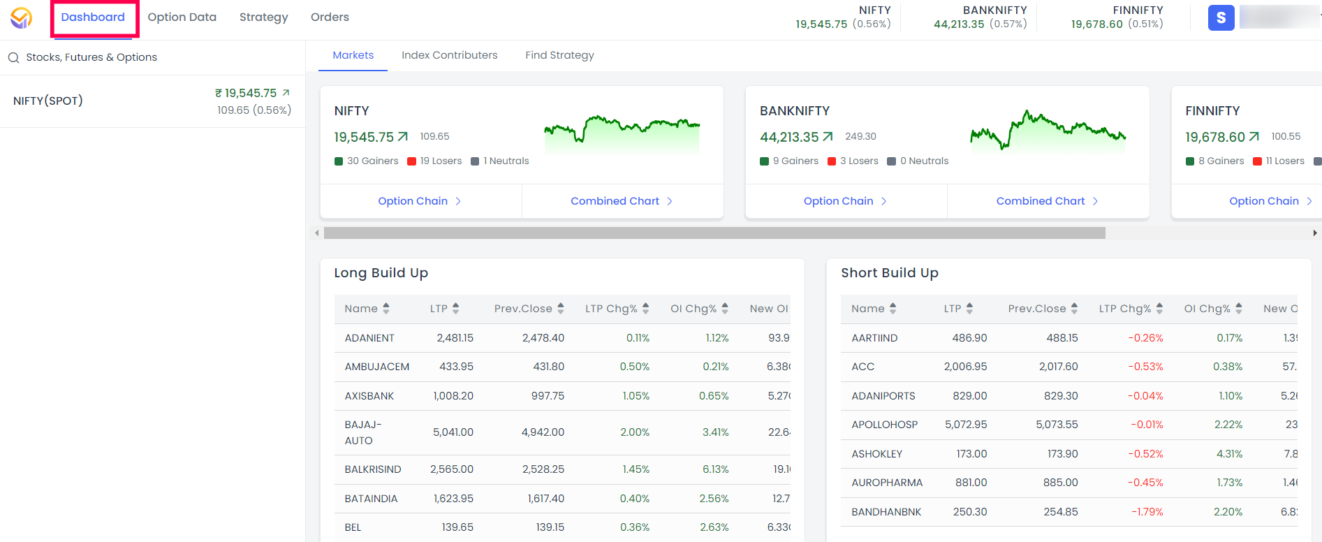Click FINNIFTY ticker in top header
The height and width of the screenshot is (542, 1322).
[1117, 17]
